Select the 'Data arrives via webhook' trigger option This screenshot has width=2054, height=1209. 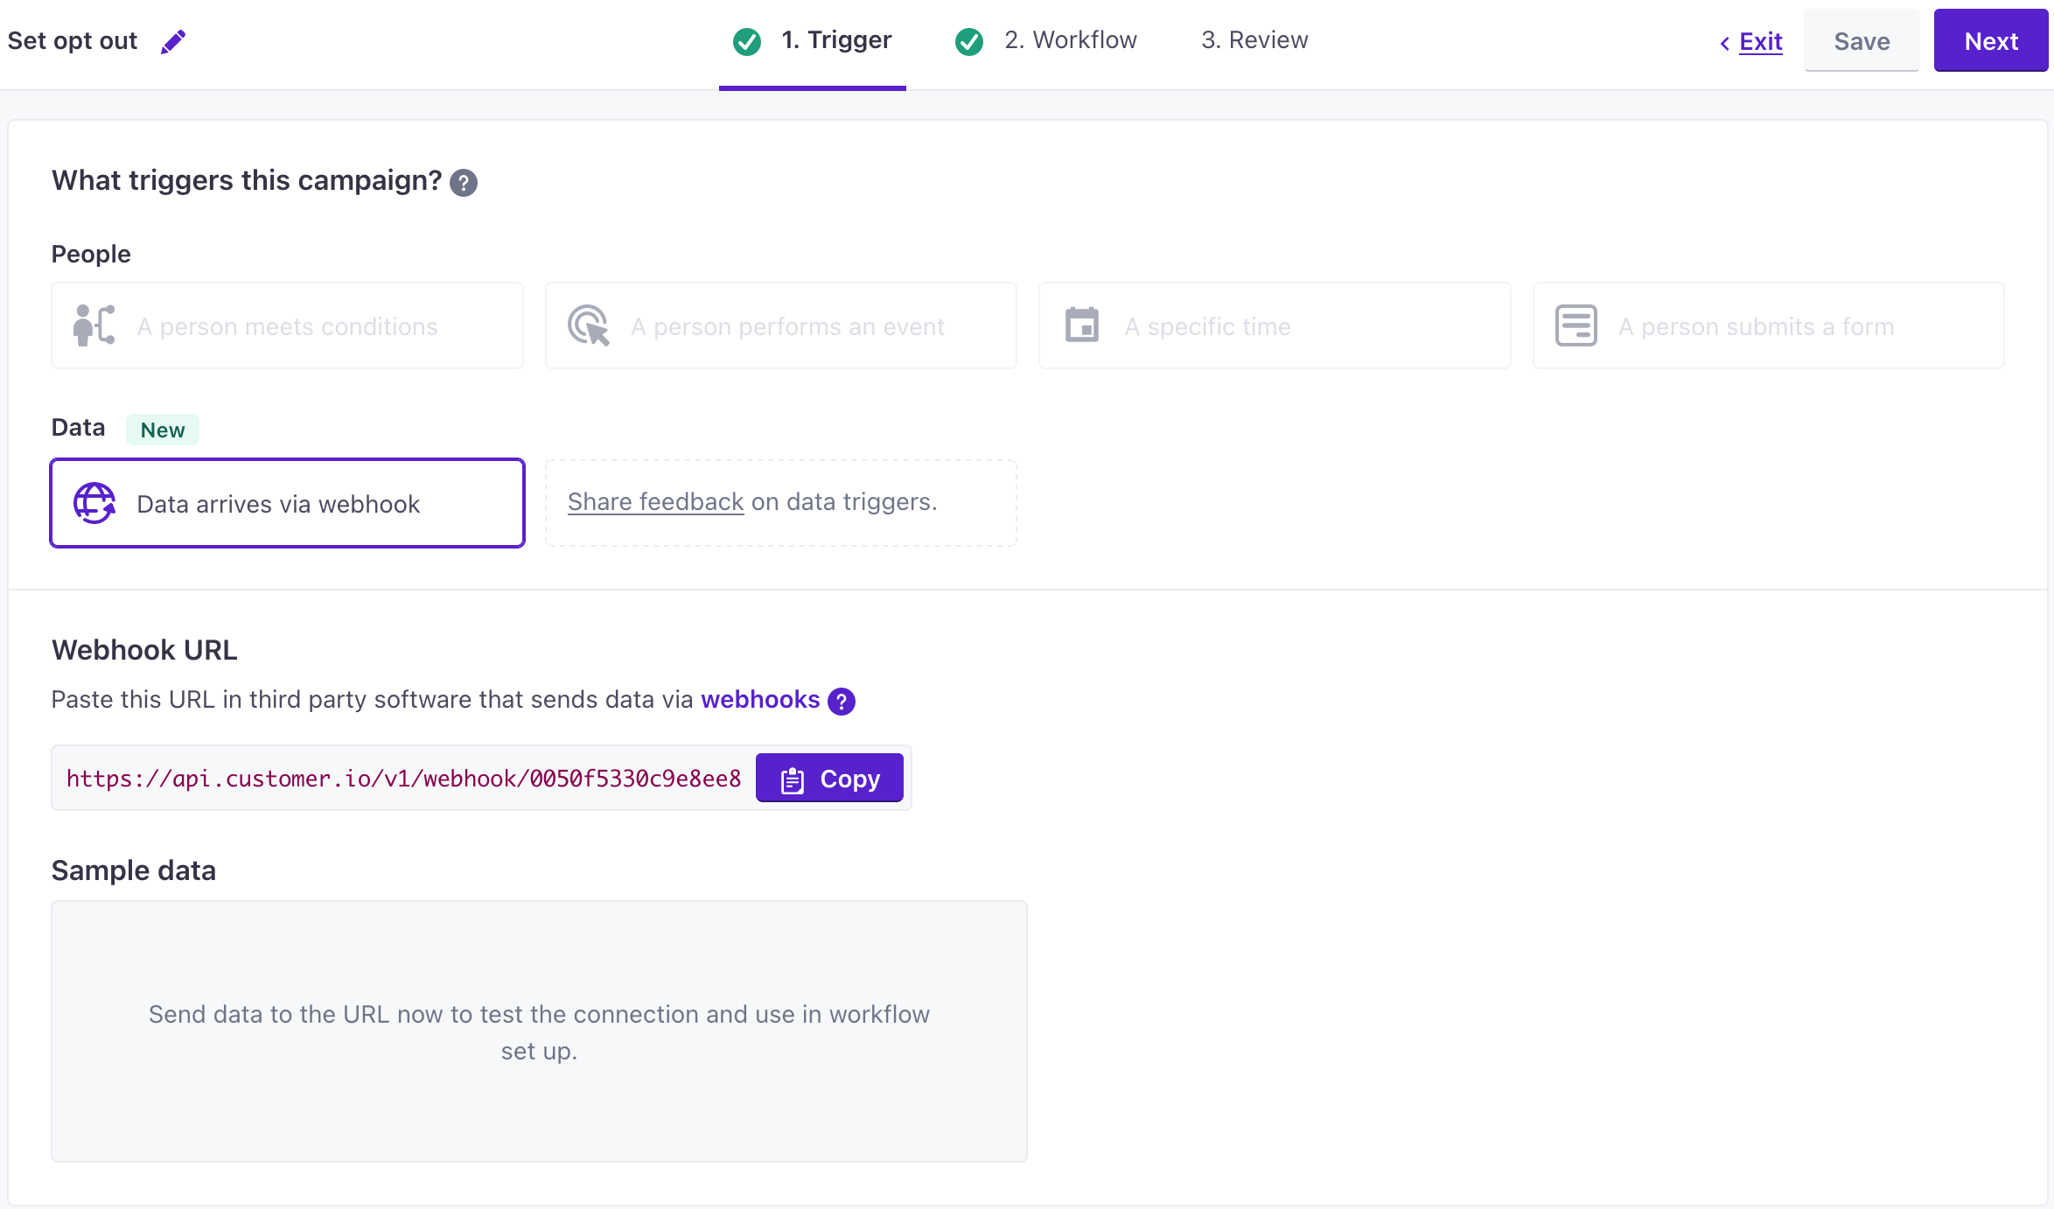(288, 504)
